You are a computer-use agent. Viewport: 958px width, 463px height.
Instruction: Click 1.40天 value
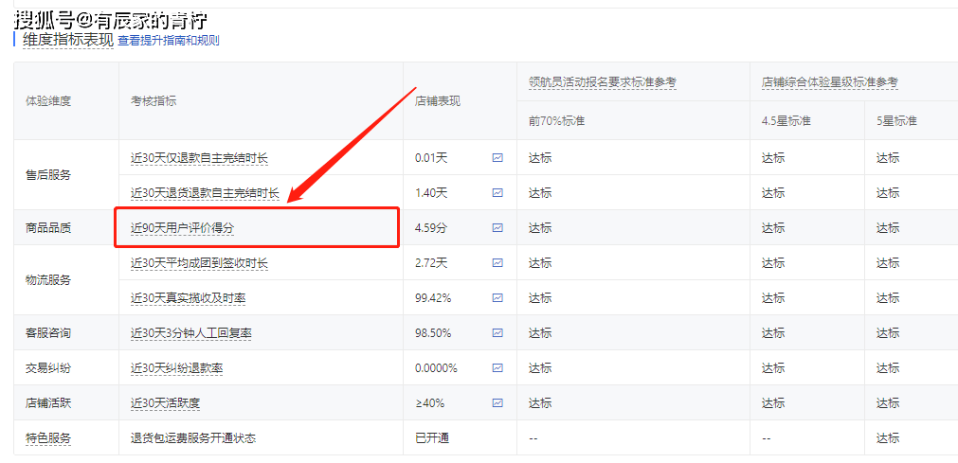pyautogui.click(x=431, y=193)
